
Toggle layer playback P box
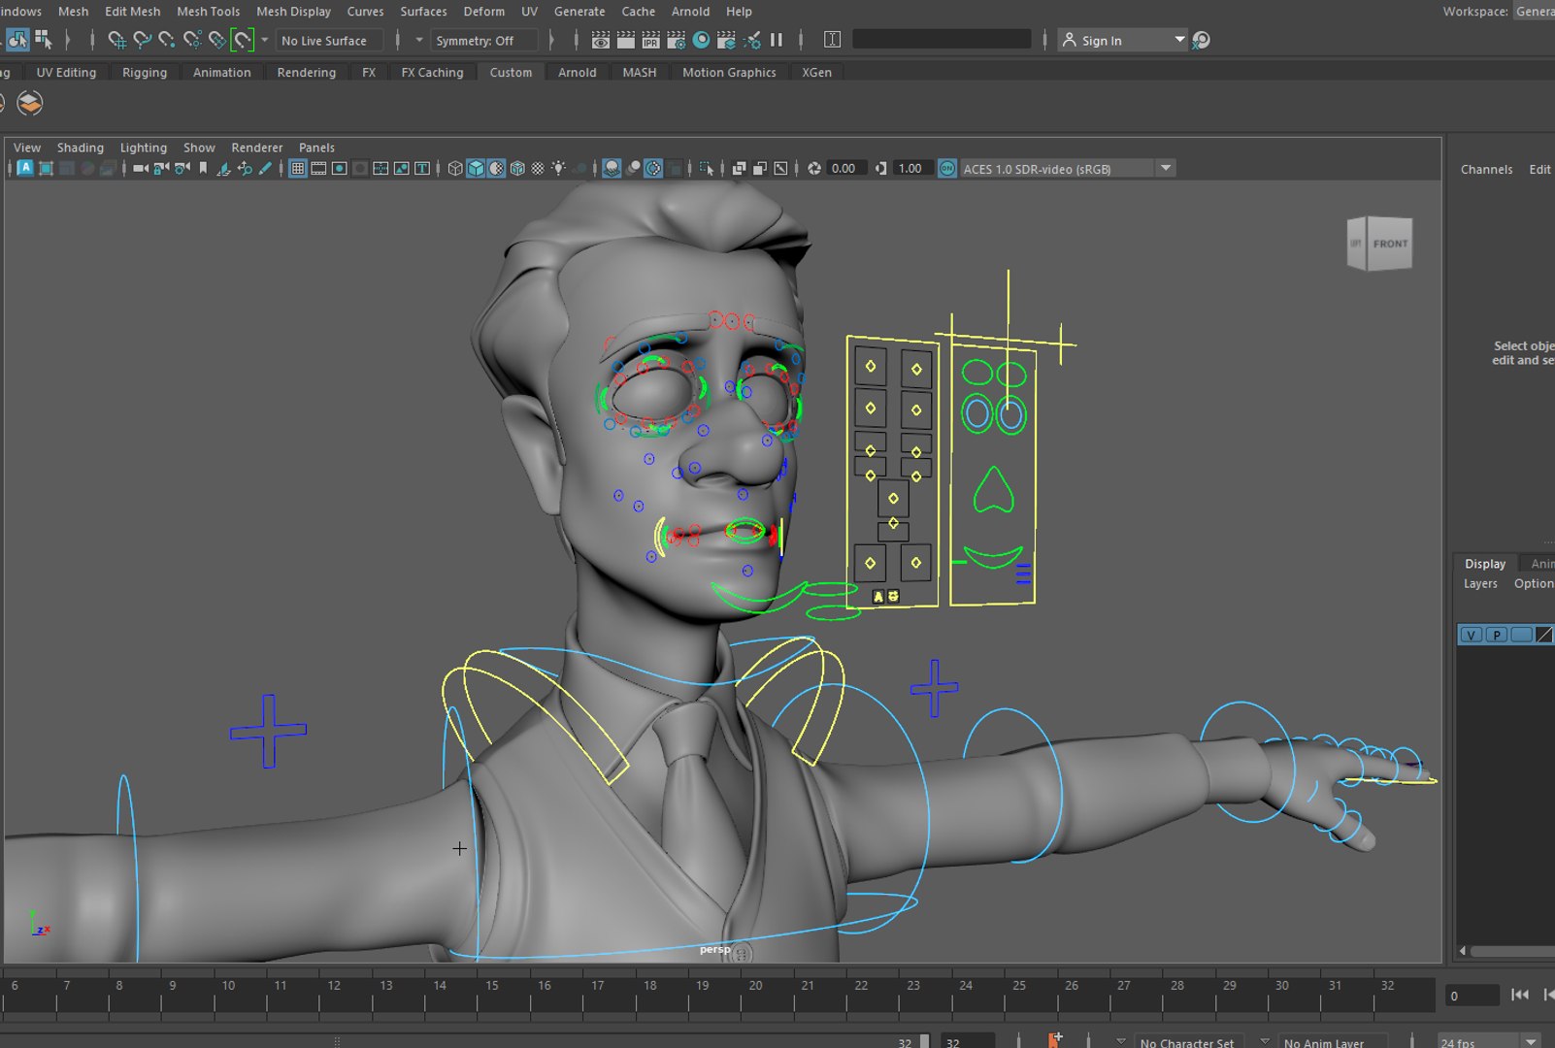coord(1497,635)
